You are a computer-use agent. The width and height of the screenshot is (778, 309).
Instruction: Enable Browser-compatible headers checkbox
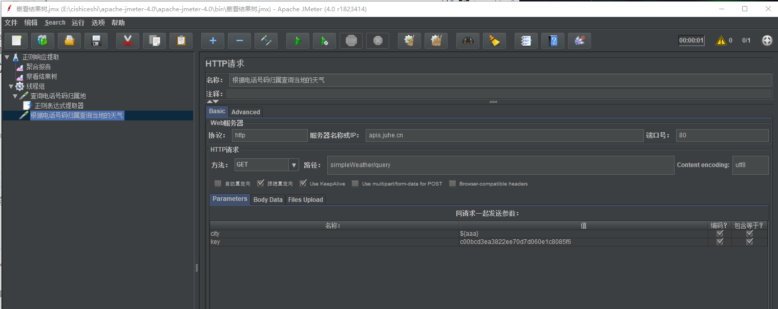click(x=452, y=183)
